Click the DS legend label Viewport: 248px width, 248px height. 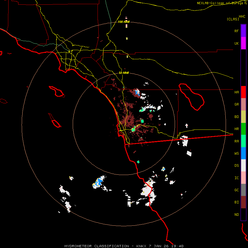[236, 166]
